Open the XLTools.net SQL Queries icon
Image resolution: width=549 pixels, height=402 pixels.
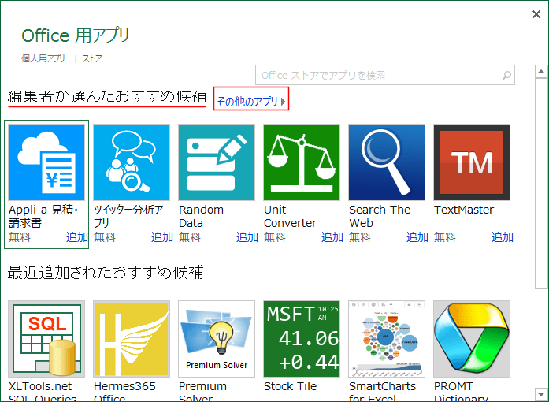pyautogui.click(x=46, y=339)
